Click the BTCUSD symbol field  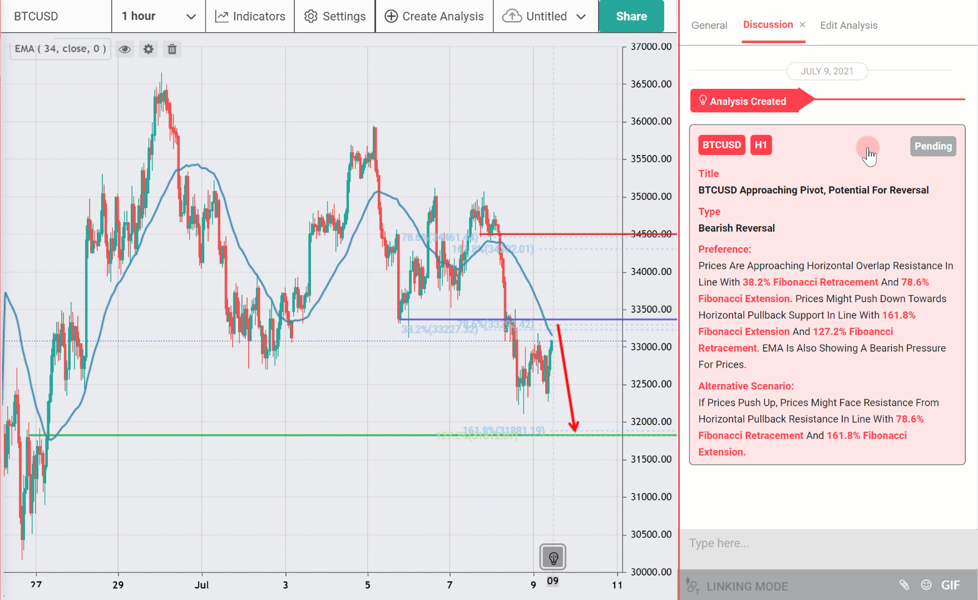[x=56, y=16]
